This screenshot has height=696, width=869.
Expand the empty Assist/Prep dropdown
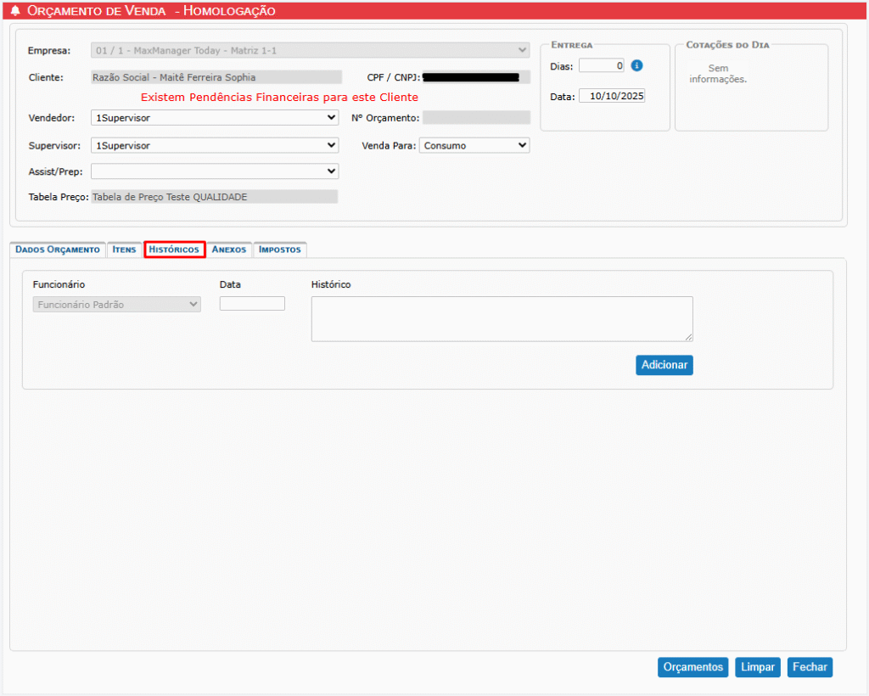click(214, 171)
